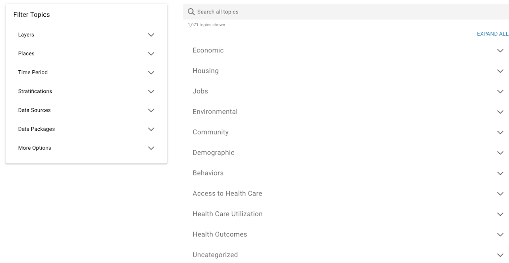509x263 pixels.
Task: Expand the Data Sources filter
Action: click(151, 110)
